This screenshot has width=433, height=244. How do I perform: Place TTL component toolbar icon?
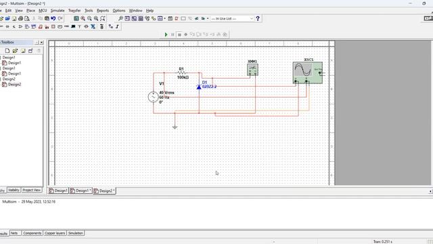pos(27,26)
